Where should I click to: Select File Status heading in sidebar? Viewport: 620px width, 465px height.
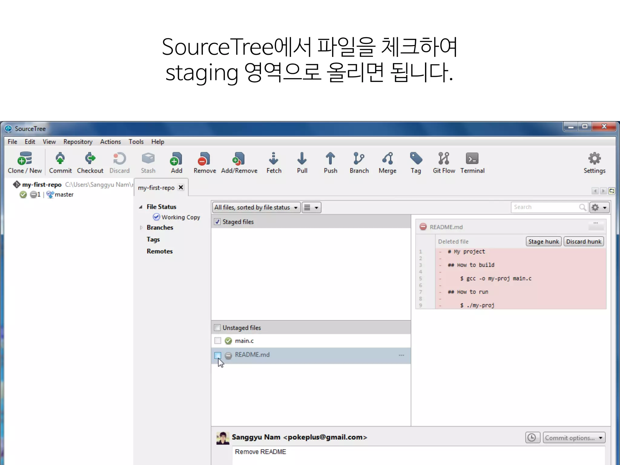[161, 207]
